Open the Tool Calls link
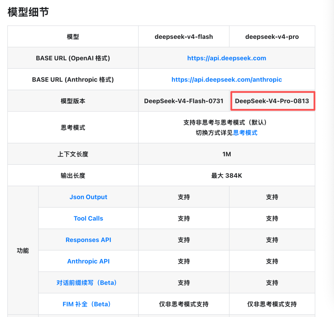This screenshot has height=317, width=334. [x=88, y=219]
